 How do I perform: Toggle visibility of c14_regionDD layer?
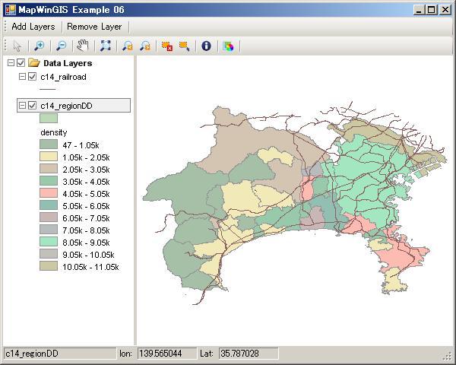pos(33,106)
